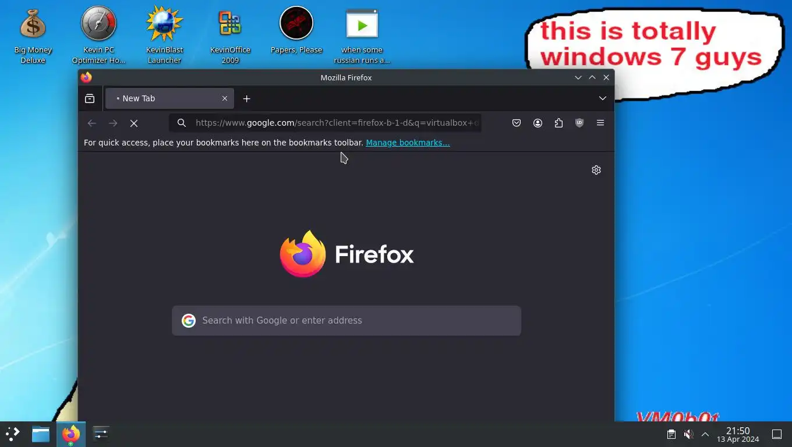Open the Firefox account menu
This screenshot has width=792, height=447.
[538, 123]
